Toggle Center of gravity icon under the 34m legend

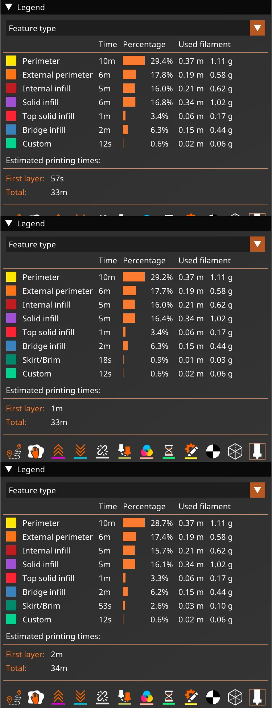coord(213,697)
